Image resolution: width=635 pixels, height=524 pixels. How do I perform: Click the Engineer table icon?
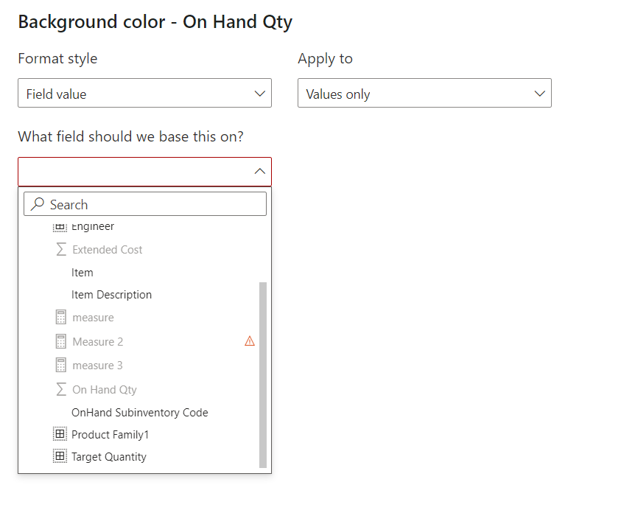click(x=60, y=227)
